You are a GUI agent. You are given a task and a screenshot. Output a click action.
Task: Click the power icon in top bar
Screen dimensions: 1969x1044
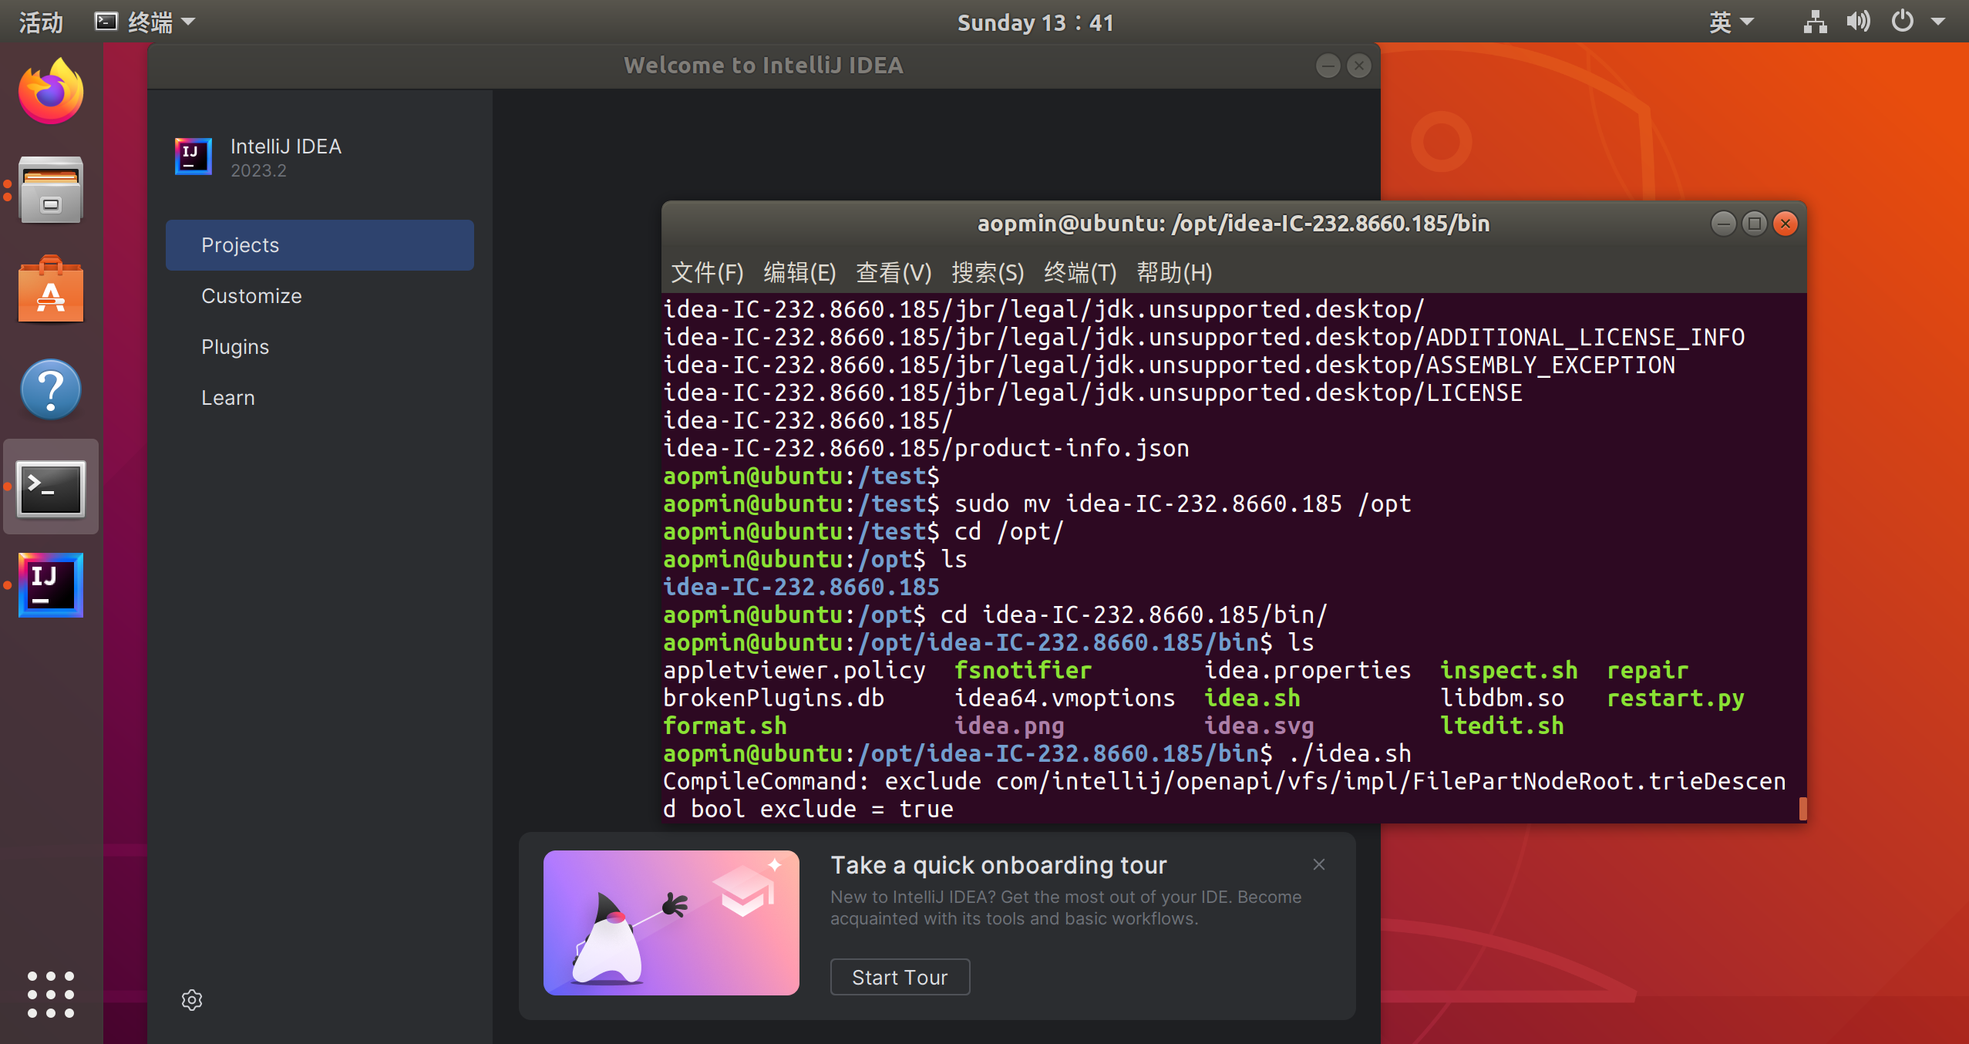pyautogui.click(x=1902, y=22)
